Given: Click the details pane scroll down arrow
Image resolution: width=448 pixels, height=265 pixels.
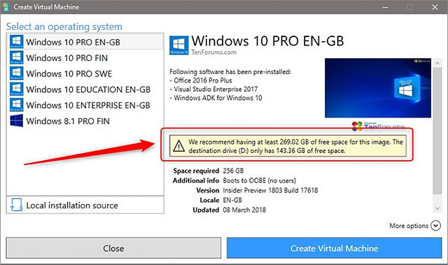Looking at the screenshot, I should [437, 208].
